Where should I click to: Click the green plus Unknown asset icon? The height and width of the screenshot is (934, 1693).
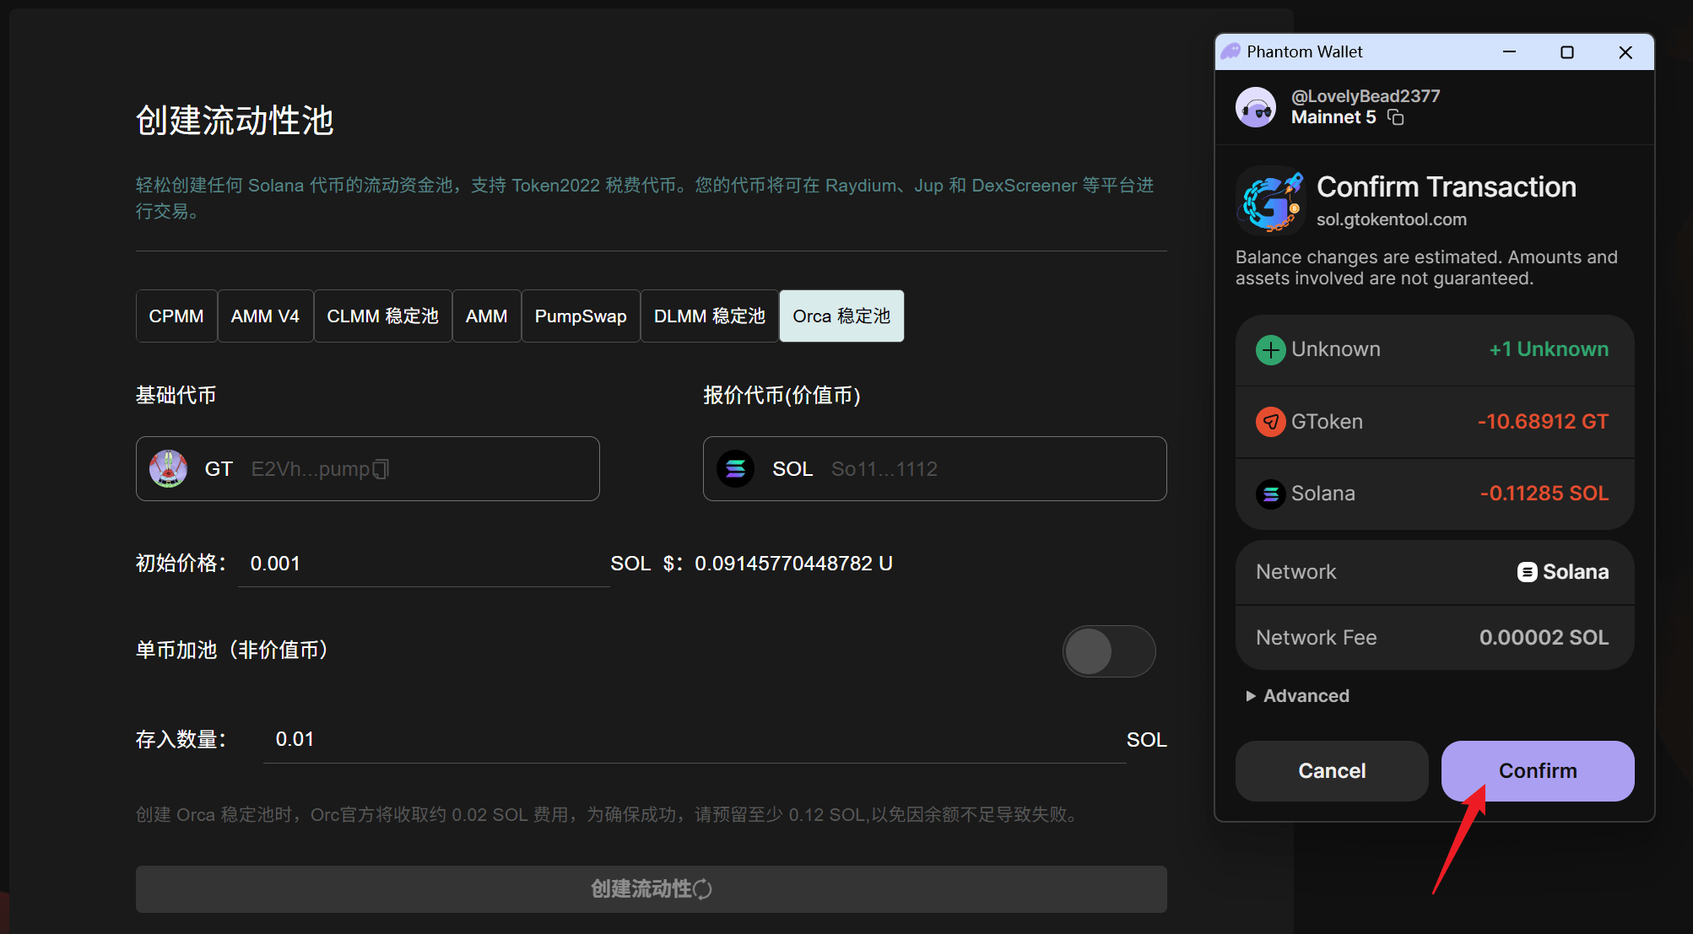click(x=1270, y=349)
